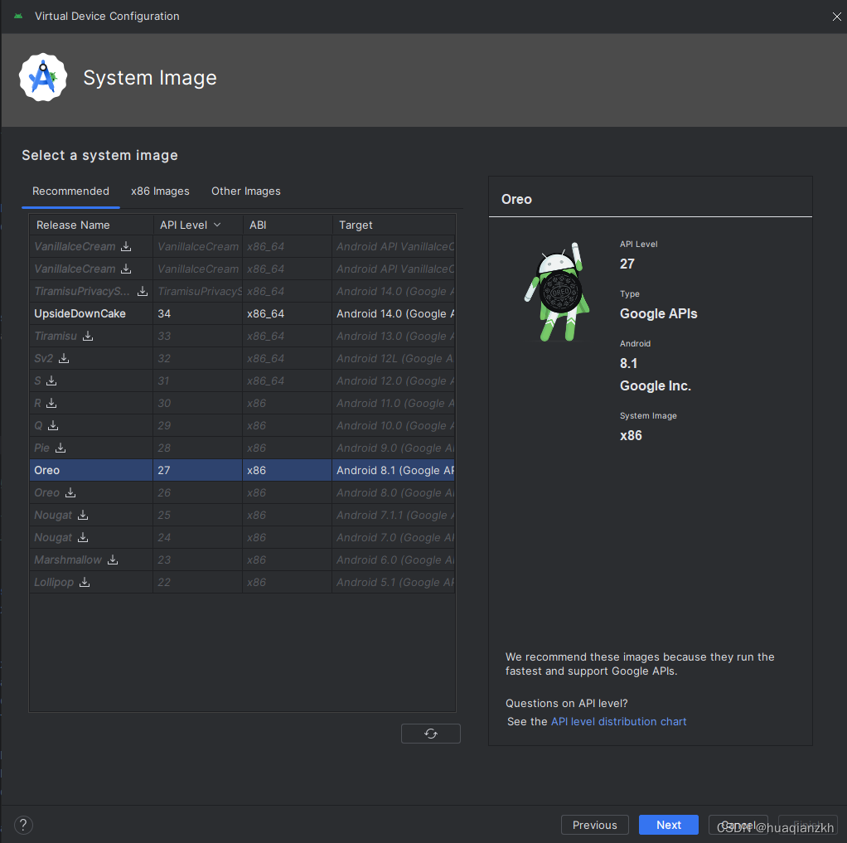Open the API level distribution chart link

coord(618,722)
